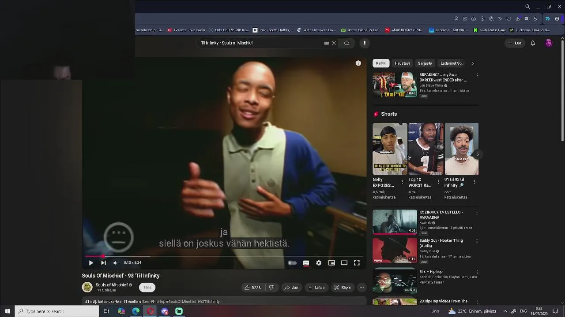Viewport: 565px width, 317px height.
Task: Click the Windows taskbar search box
Action: 57,311
